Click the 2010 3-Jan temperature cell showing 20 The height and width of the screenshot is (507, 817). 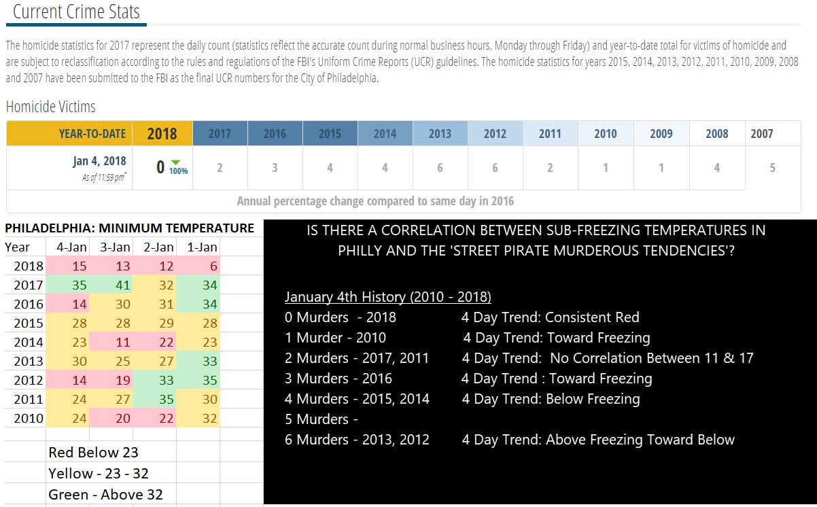pos(111,418)
